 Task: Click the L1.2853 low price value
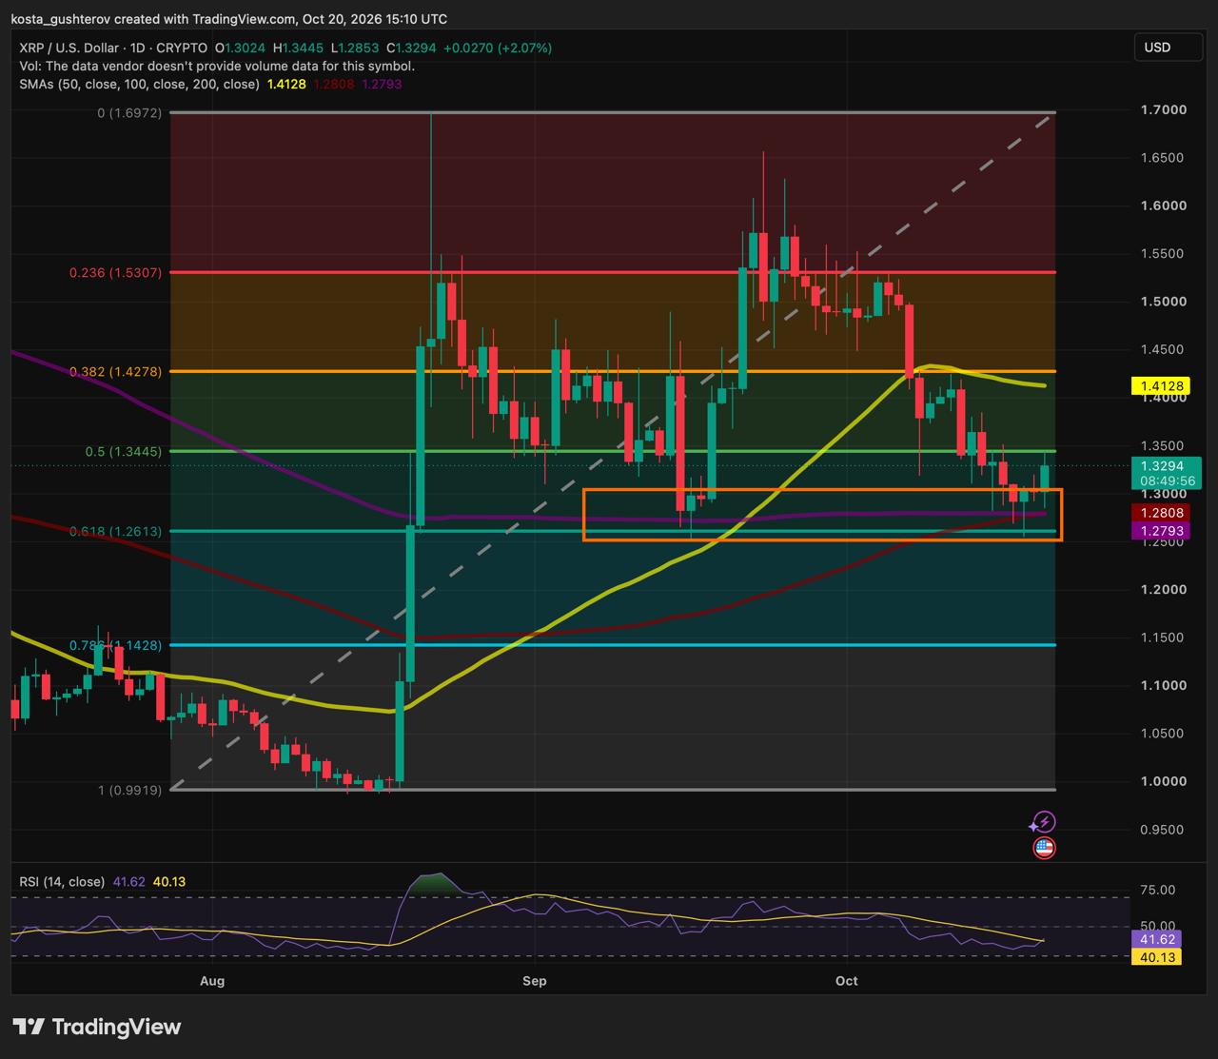354,48
